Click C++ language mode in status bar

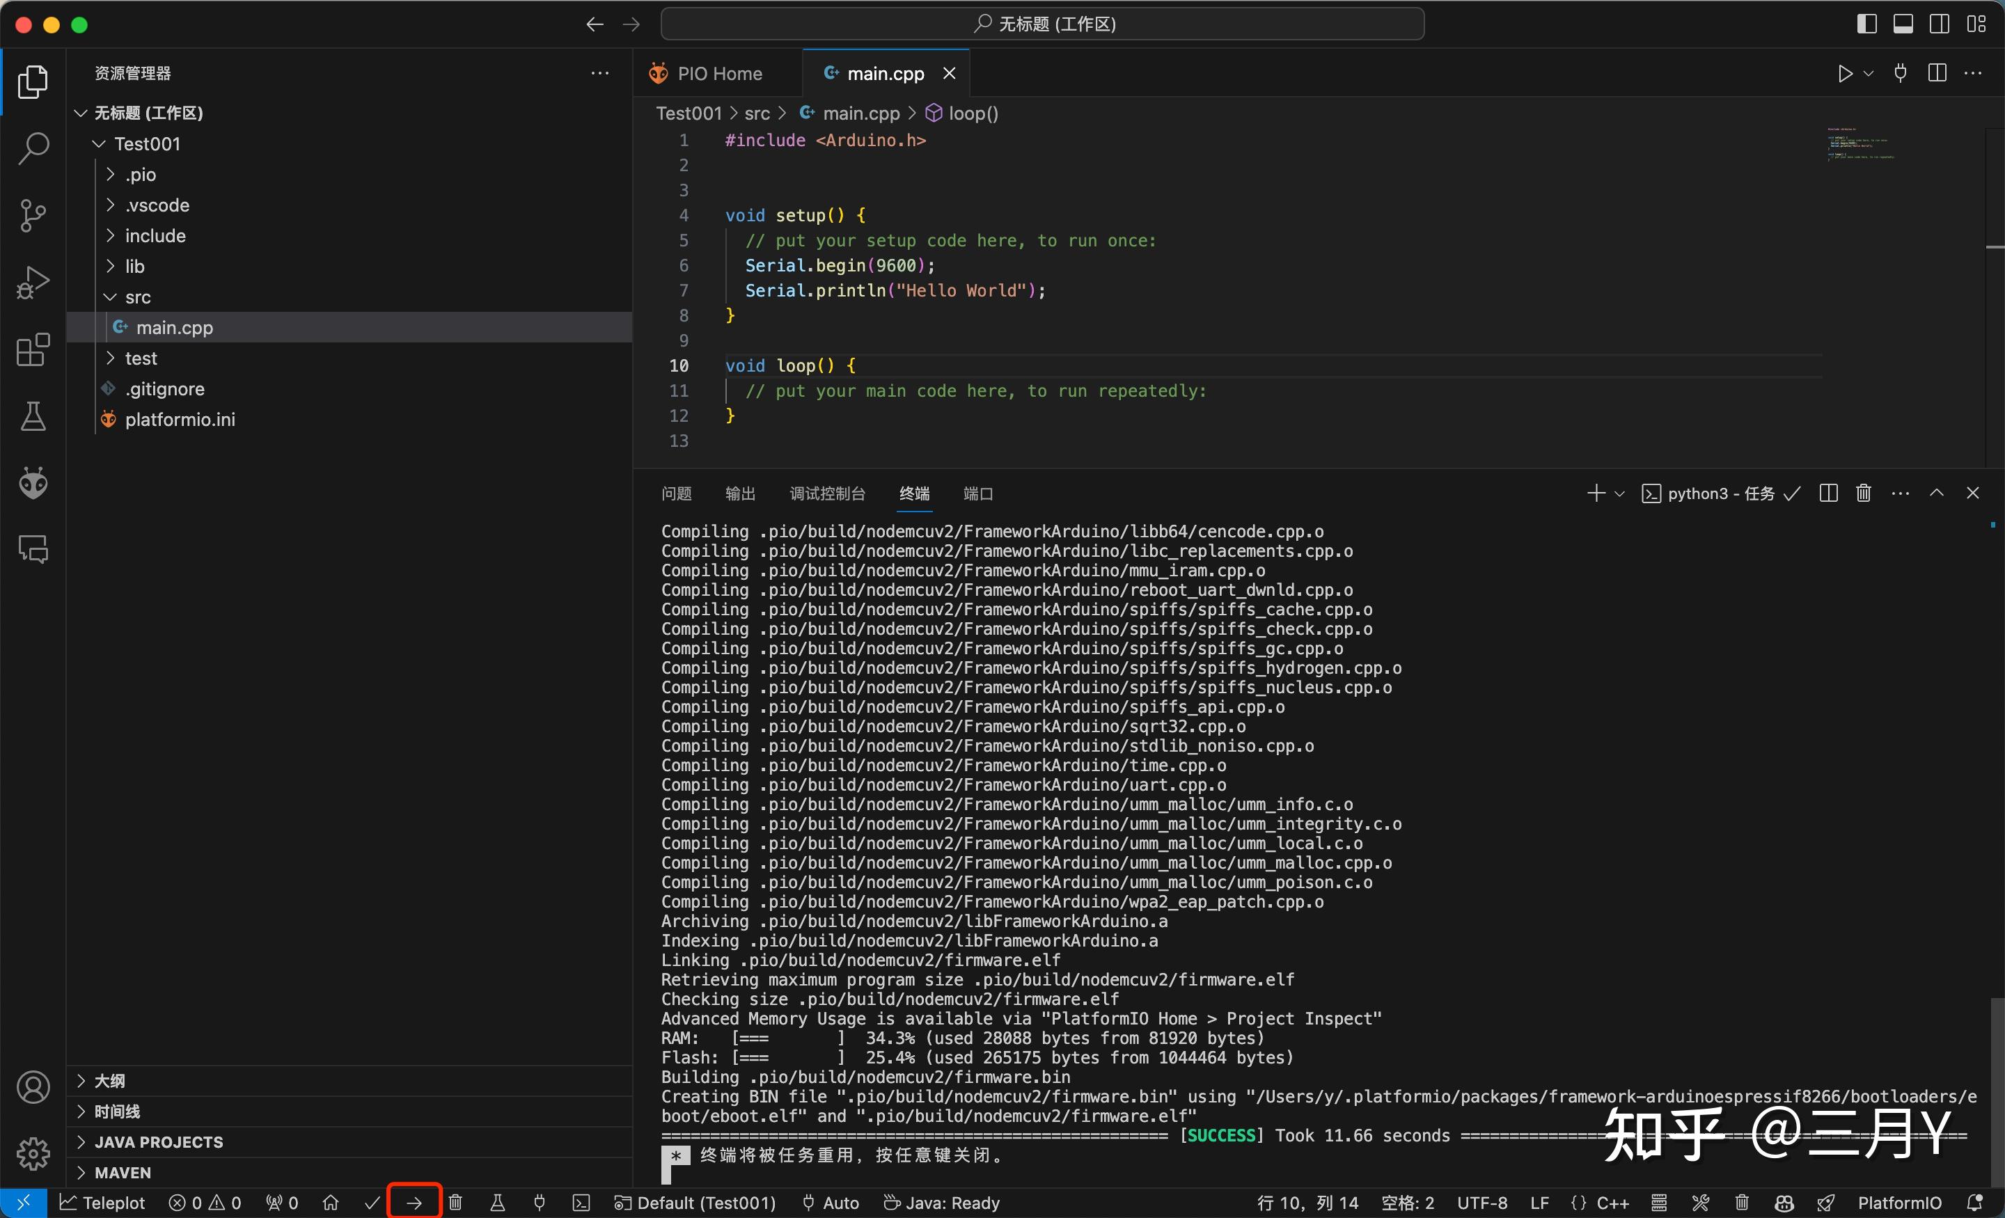[x=1612, y=1203]
